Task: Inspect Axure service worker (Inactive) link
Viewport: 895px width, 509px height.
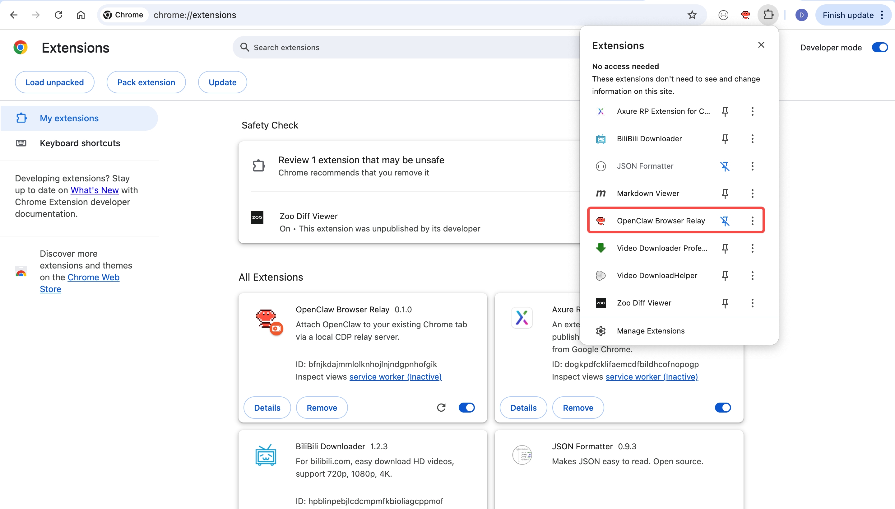Action: point(652,377)
